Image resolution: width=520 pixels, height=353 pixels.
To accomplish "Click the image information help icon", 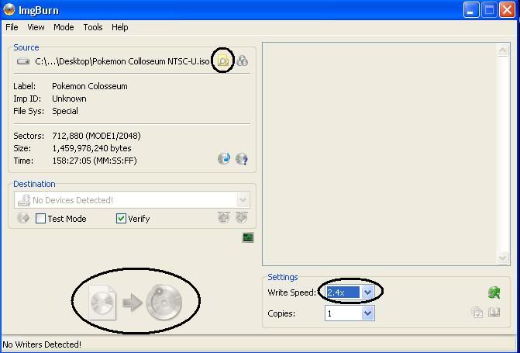I will pyautogui.click(x=242, y=159).
